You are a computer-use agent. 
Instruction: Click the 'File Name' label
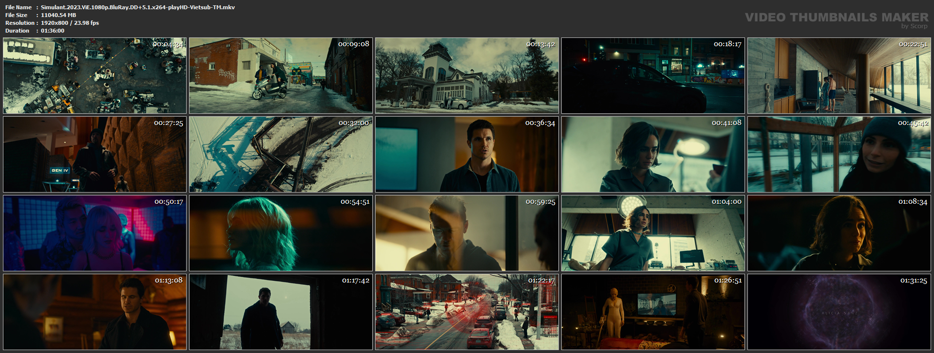click(19, 7)
